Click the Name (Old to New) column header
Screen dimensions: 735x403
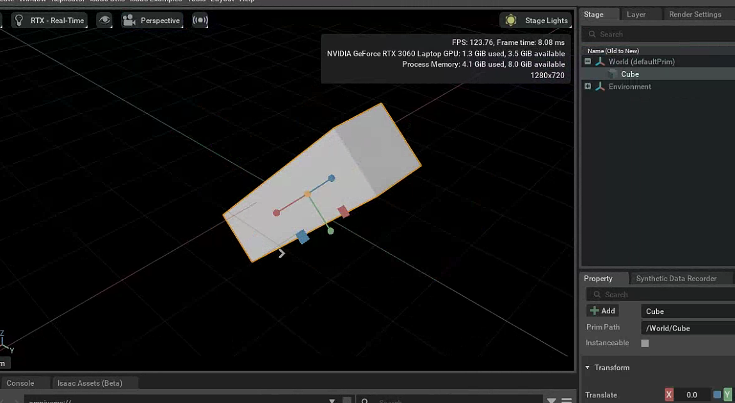tap(613, 51)
